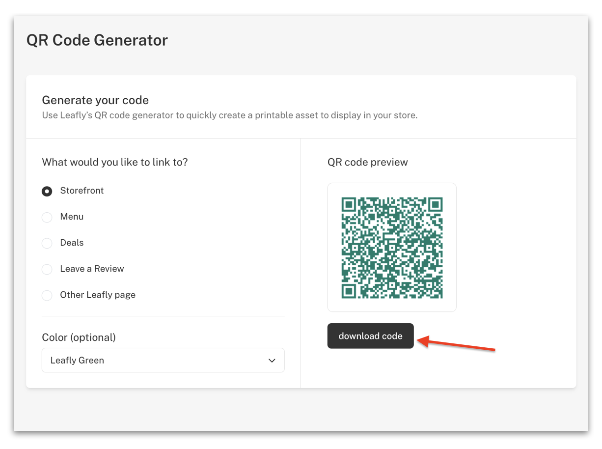Screen dimensions: 602x449
Task: Click the top-left finder square of QR code
Action: tap(349, 204)
